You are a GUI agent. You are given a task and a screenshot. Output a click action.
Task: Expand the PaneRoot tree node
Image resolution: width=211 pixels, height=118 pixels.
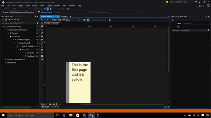coord(23,56)
